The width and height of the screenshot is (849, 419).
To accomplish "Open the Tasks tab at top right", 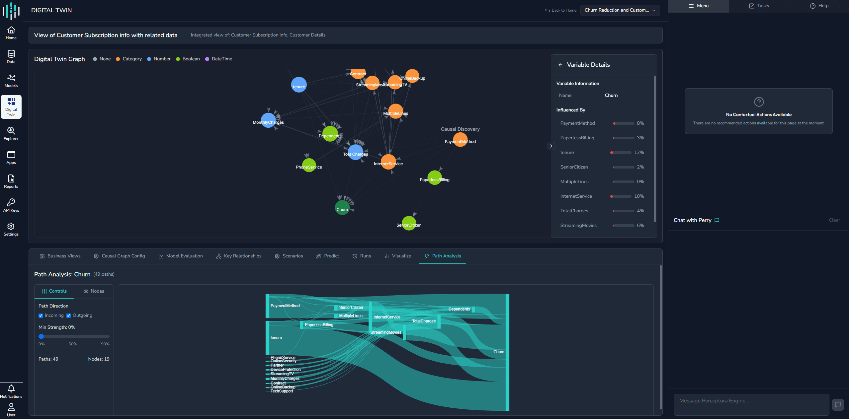I will pyautogui.click(x=759, y=6).
